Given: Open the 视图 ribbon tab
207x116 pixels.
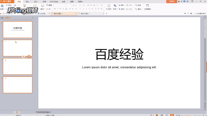Looking at the screenshot, I should (x=72, y=2).
